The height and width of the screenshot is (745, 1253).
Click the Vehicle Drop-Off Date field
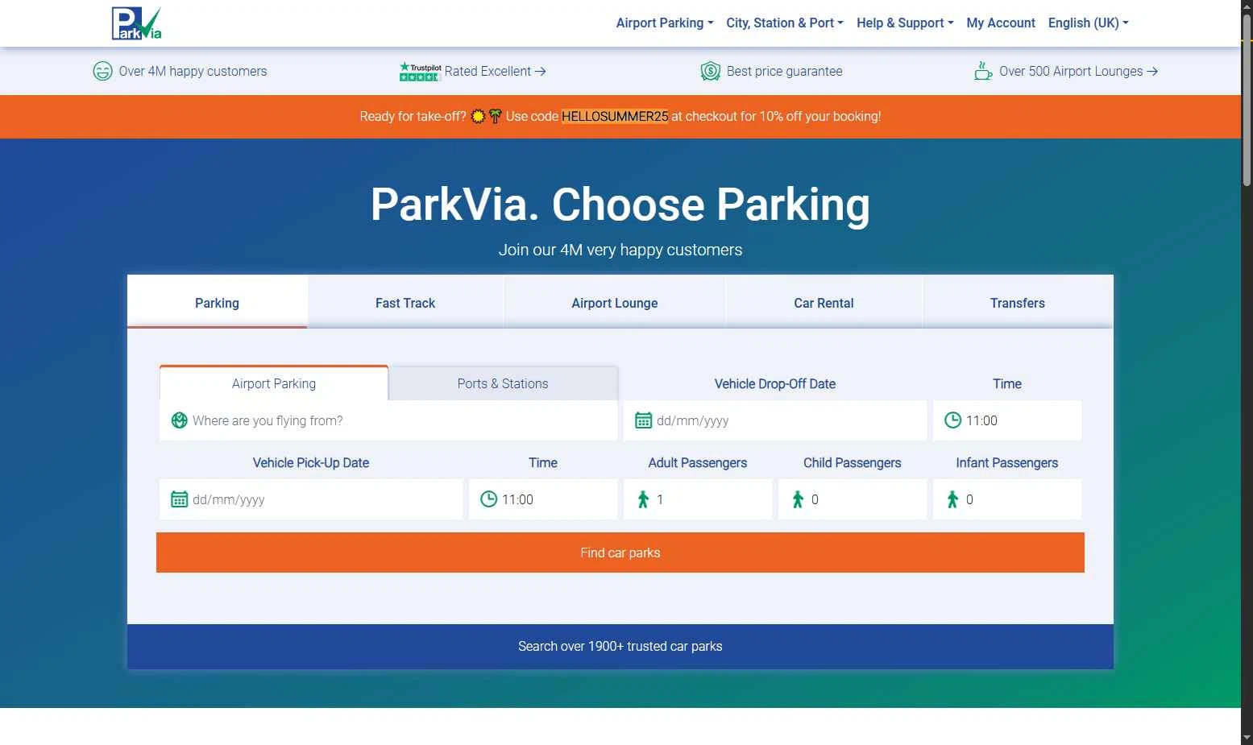(x=775, y=420)
